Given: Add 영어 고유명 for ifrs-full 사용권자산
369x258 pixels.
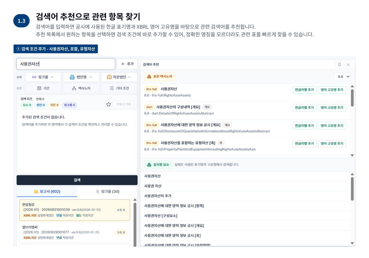Looking at the screenshot, I should coord(332,90).
